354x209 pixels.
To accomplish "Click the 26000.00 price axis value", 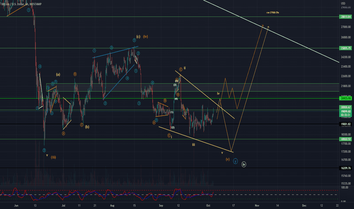I will (x=346, y=37).
